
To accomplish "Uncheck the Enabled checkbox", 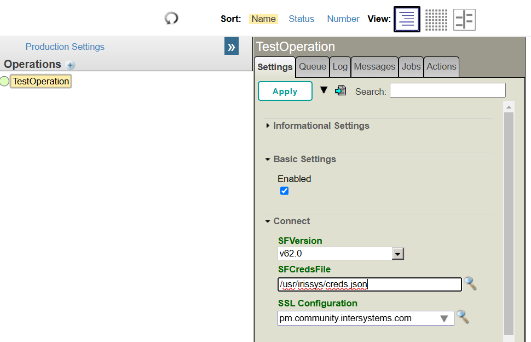I will pyautogui.click(x=285, y=191).
